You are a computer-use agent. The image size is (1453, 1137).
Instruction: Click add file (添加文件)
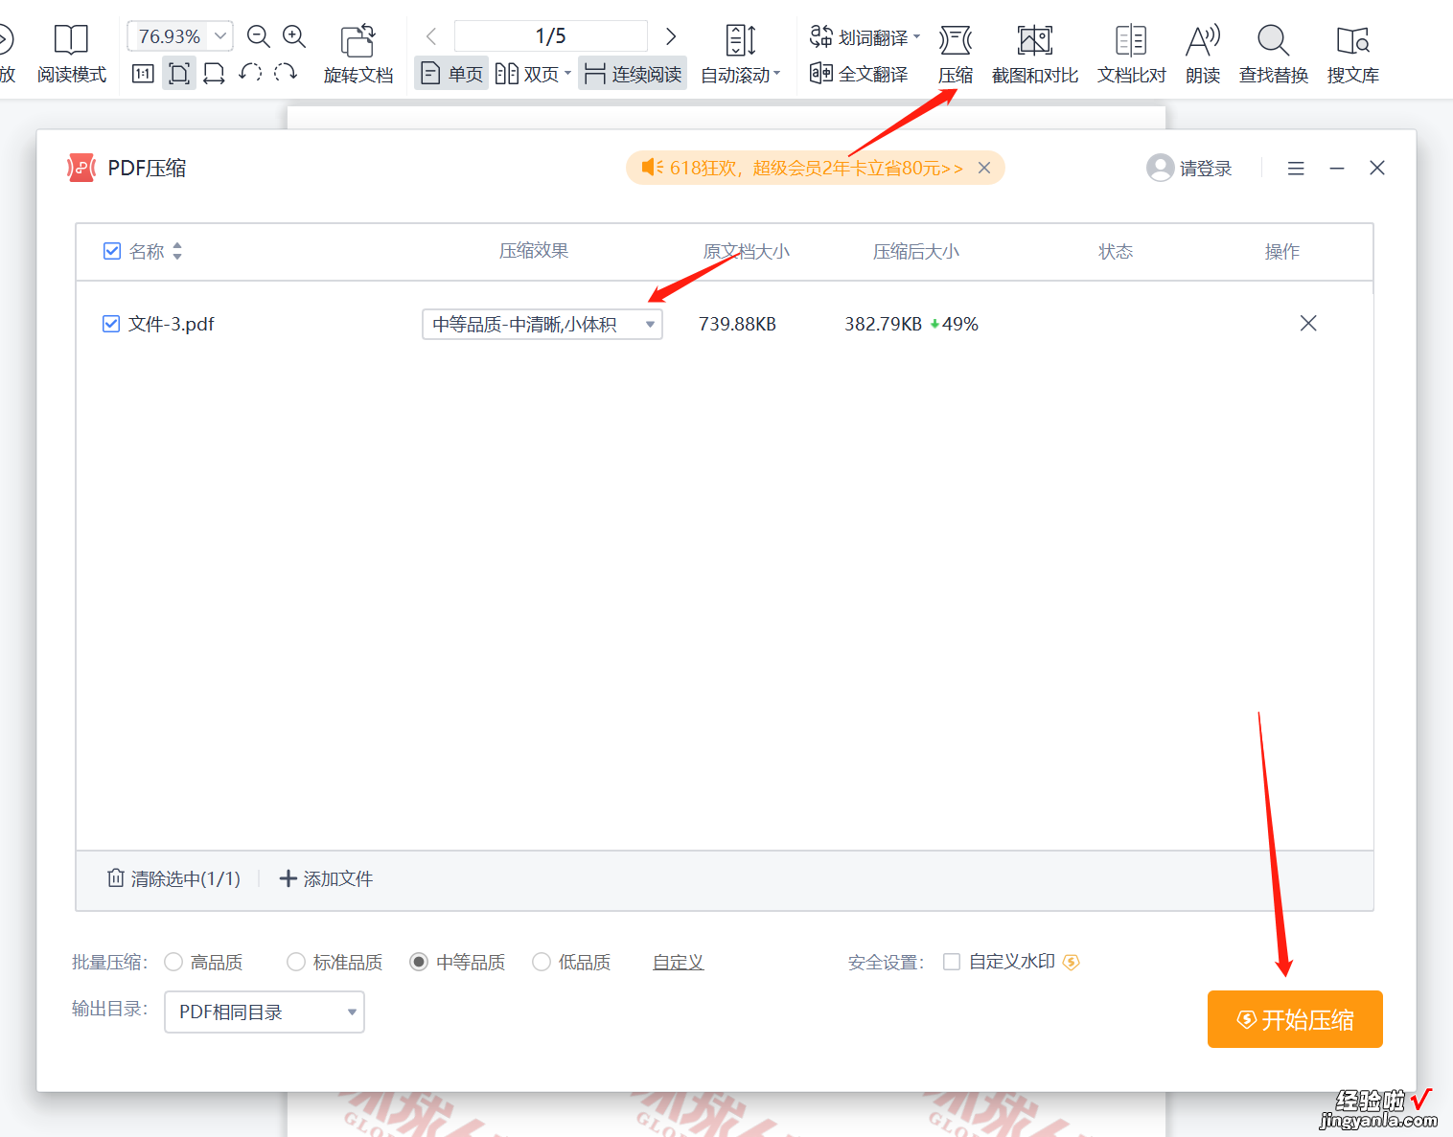click(326, 878)
